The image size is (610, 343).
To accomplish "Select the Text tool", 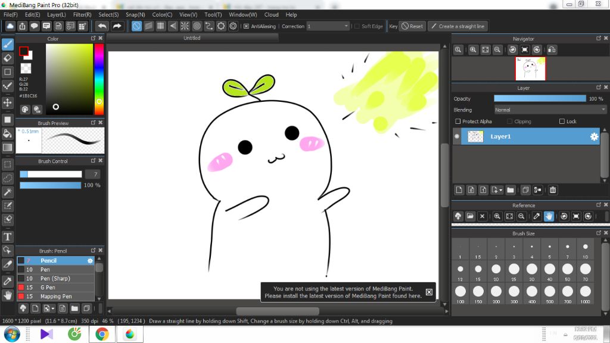I will tap(7, 236).
